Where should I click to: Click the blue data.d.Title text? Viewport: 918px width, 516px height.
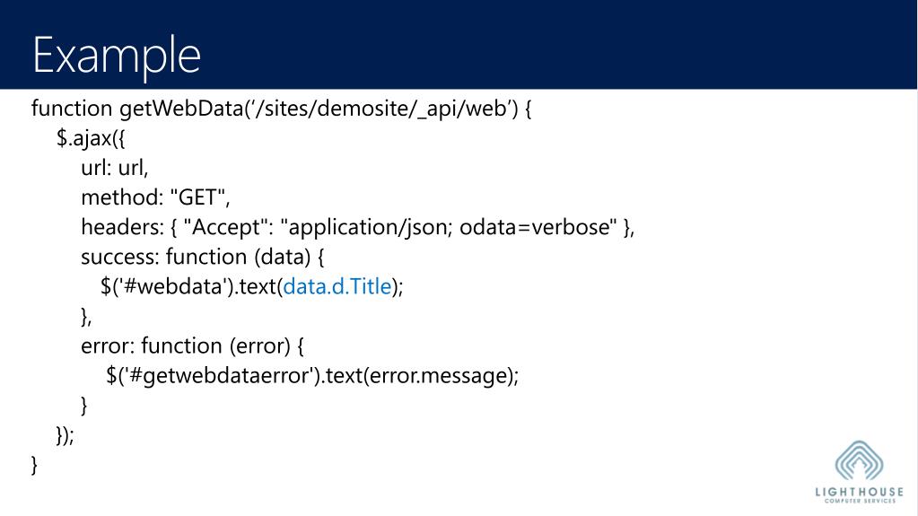pyautogui.click(x=337, y=286)
